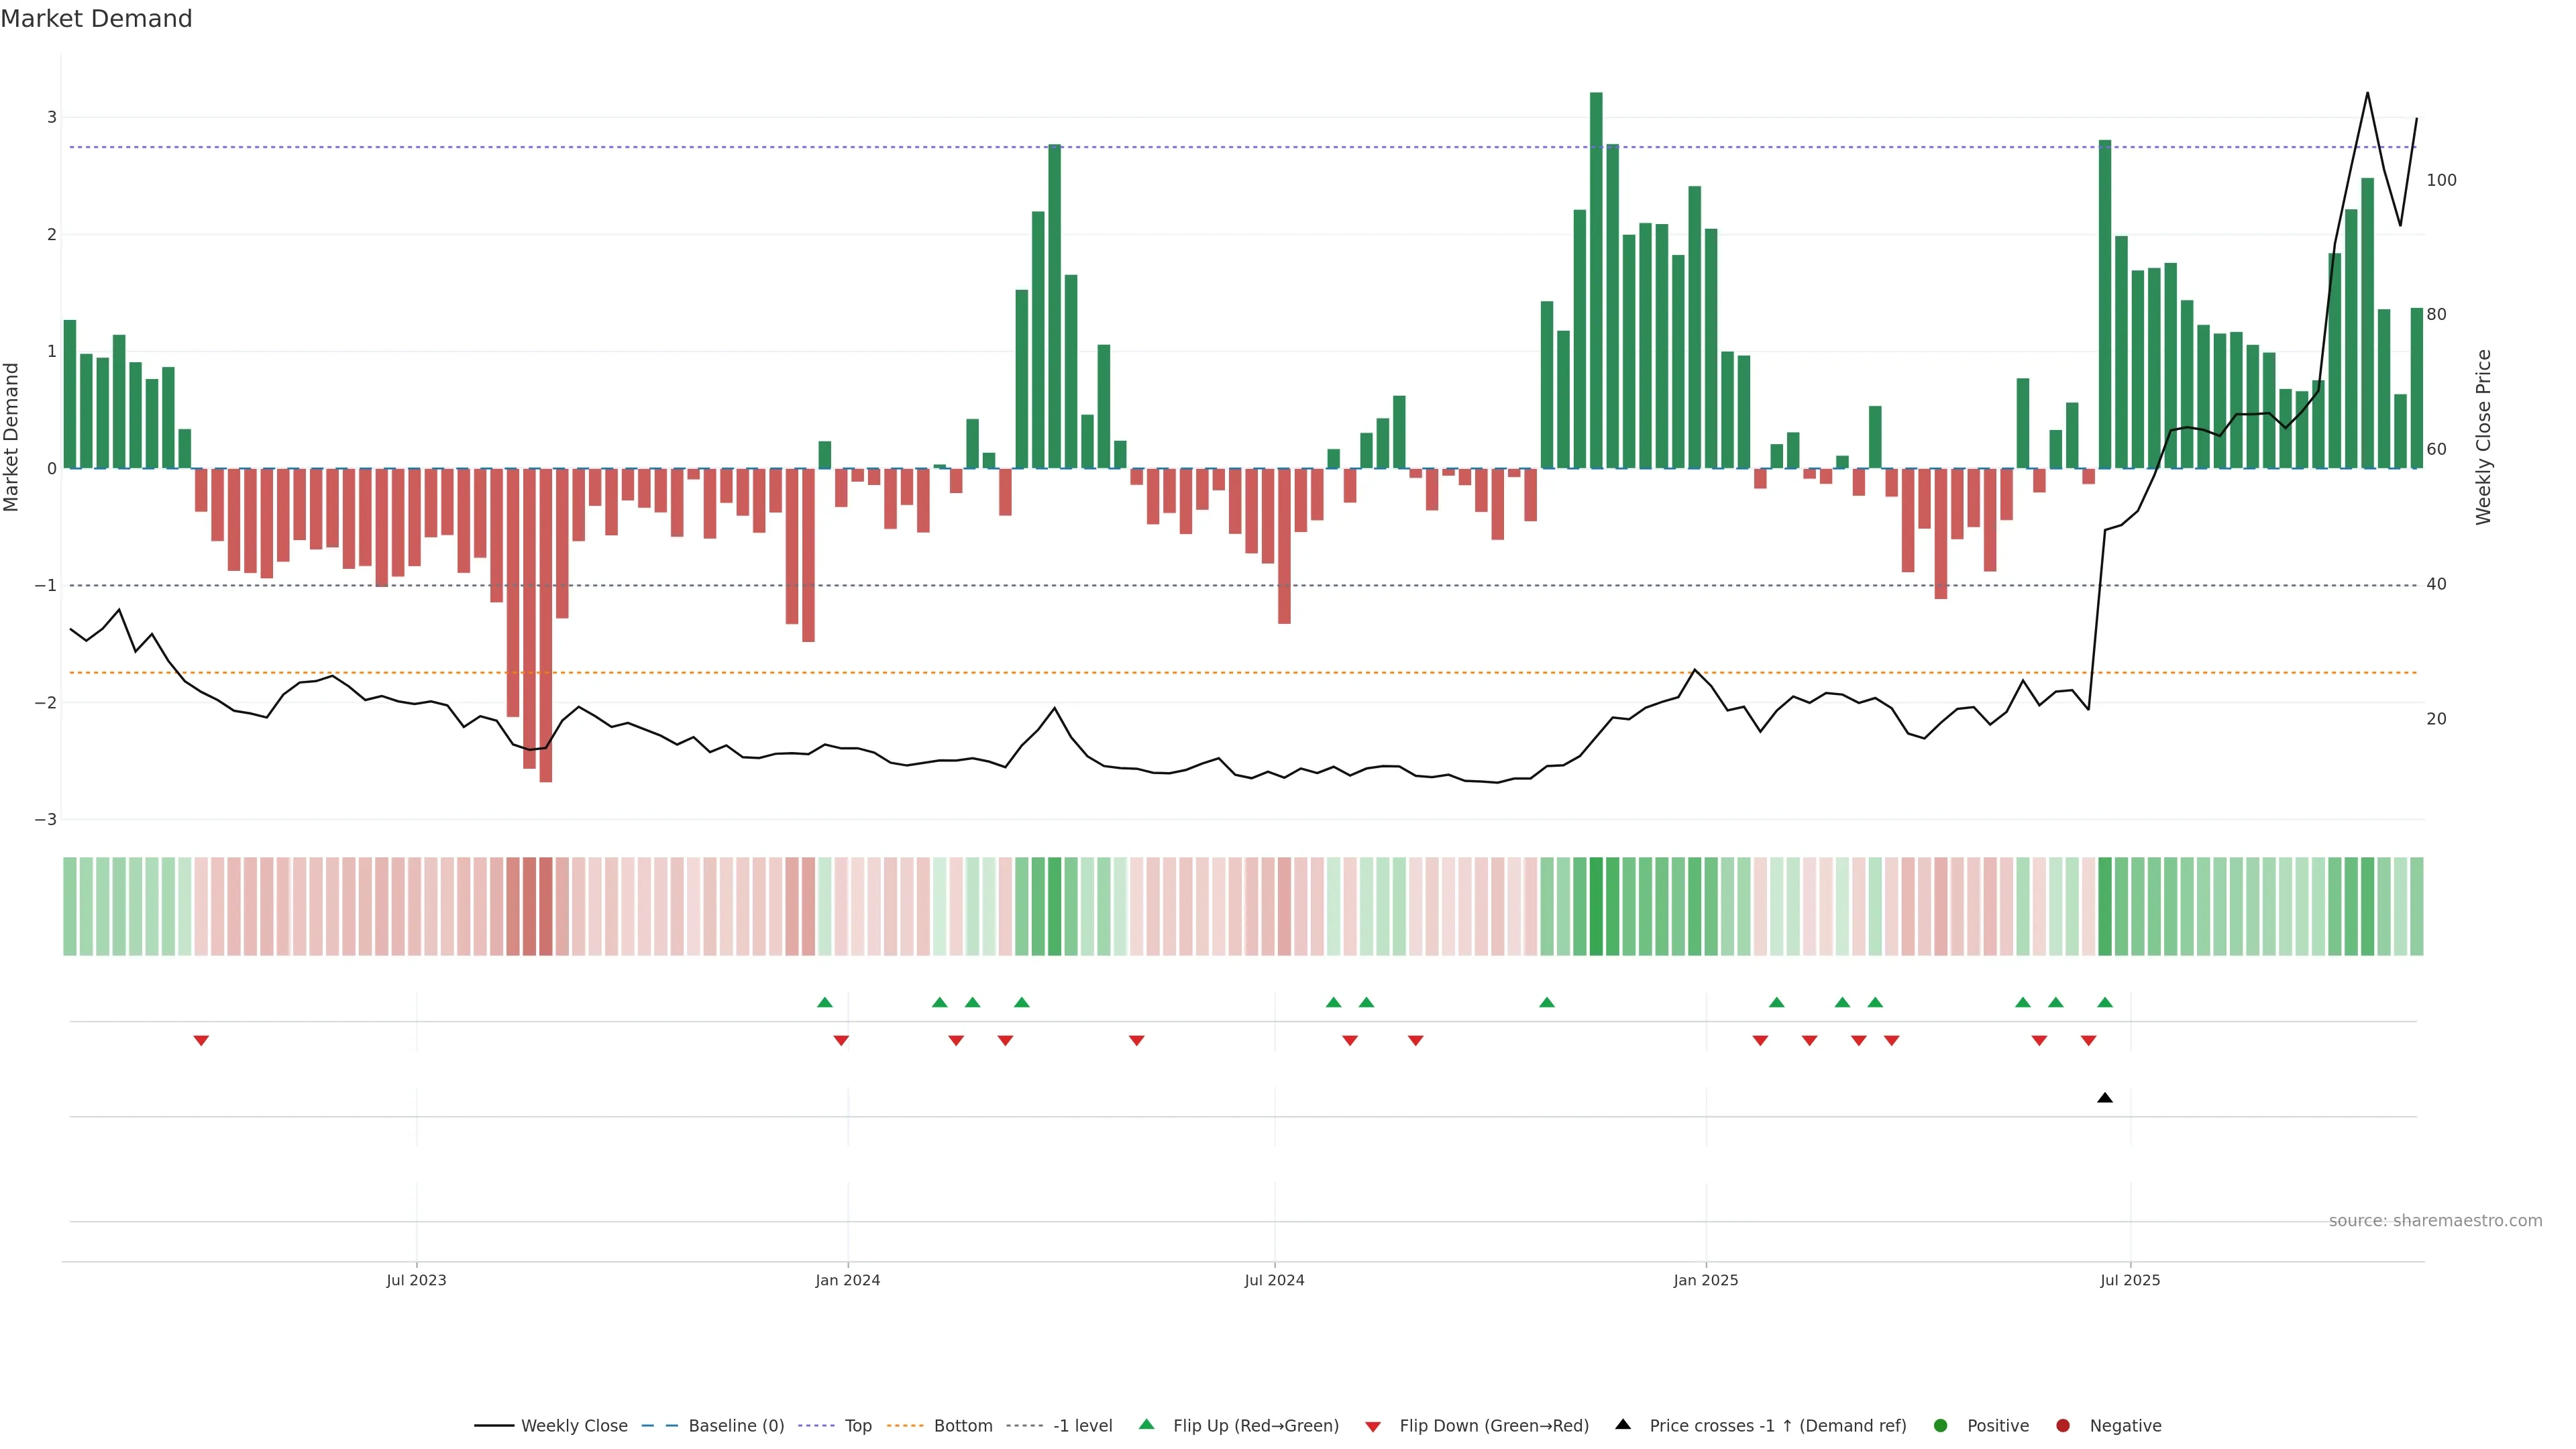This screenshot has width=2576, height=1449.
Task: Click the Market Demand chart title
Action: (96, 19)
